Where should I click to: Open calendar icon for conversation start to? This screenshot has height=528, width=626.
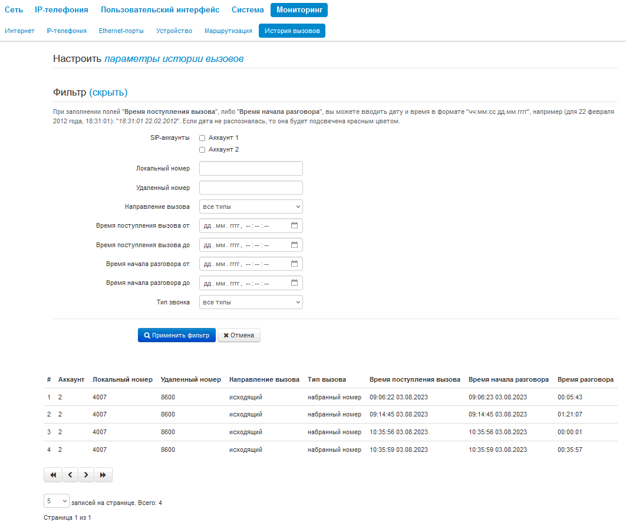[x=294, y=283]
